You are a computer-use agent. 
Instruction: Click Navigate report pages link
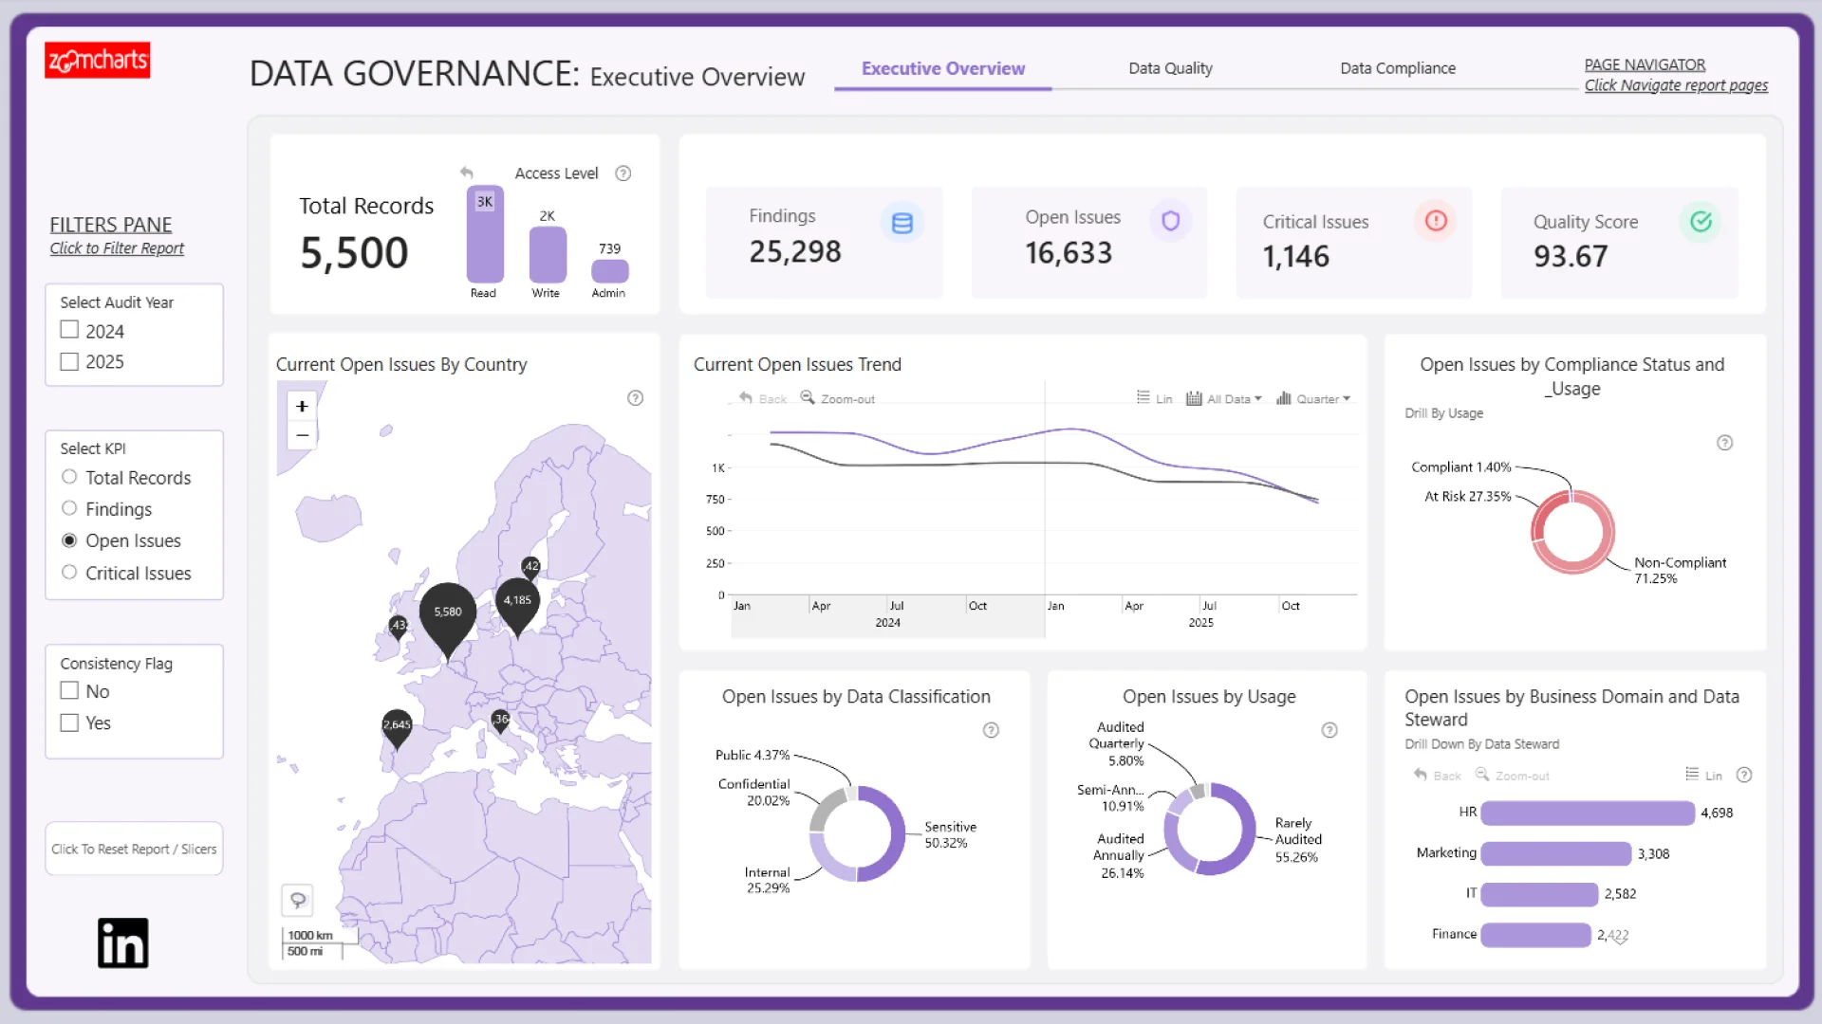[1675, 85]
